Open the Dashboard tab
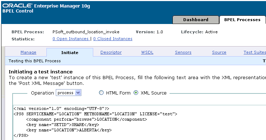 (x=195, y=20)
